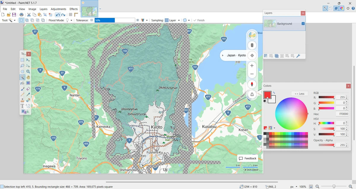Toggle the Colors window button
356x189 pixels.
click(x=342, y=8)
